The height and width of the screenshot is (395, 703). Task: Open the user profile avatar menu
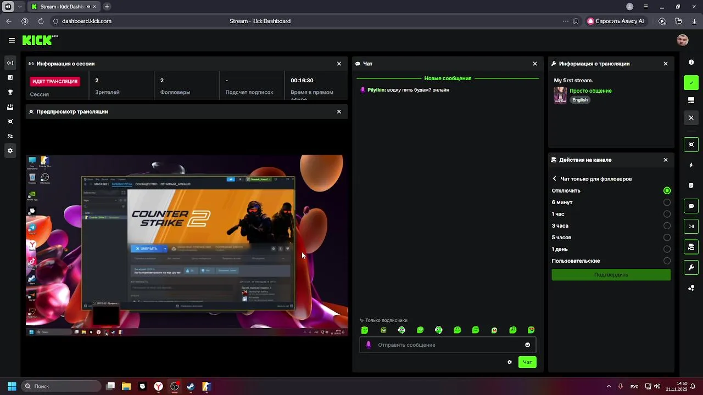pos(682,40)
